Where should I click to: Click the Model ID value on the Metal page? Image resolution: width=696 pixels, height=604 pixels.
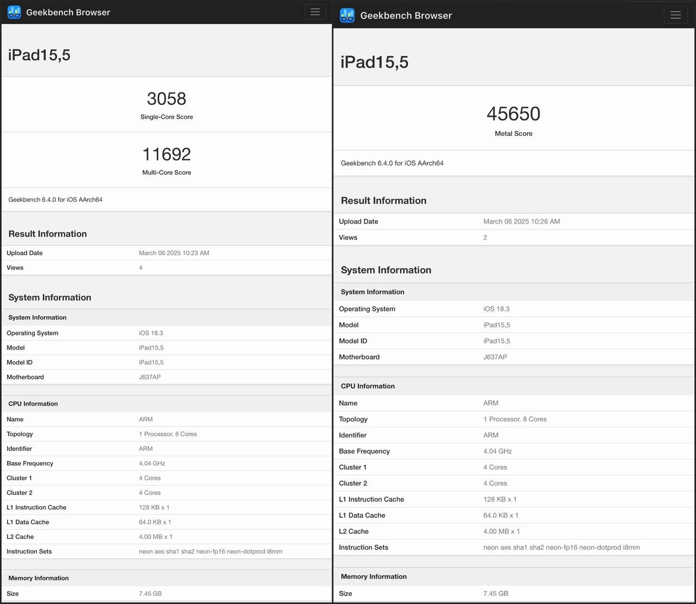497,341
